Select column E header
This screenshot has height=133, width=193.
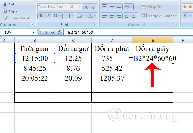click(x=153, y=40)
